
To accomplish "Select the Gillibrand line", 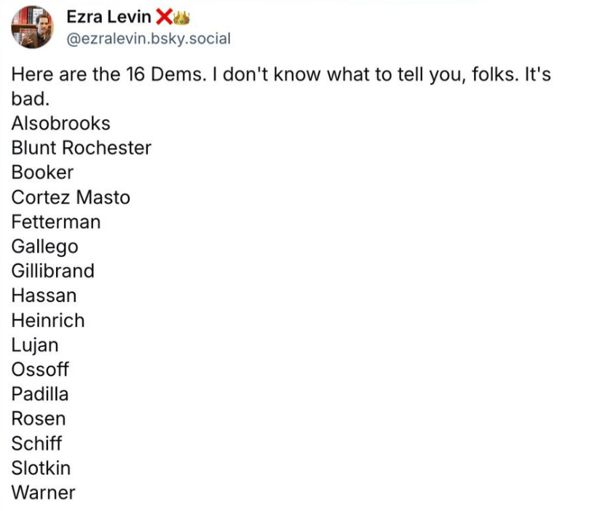I will (52, 271).
